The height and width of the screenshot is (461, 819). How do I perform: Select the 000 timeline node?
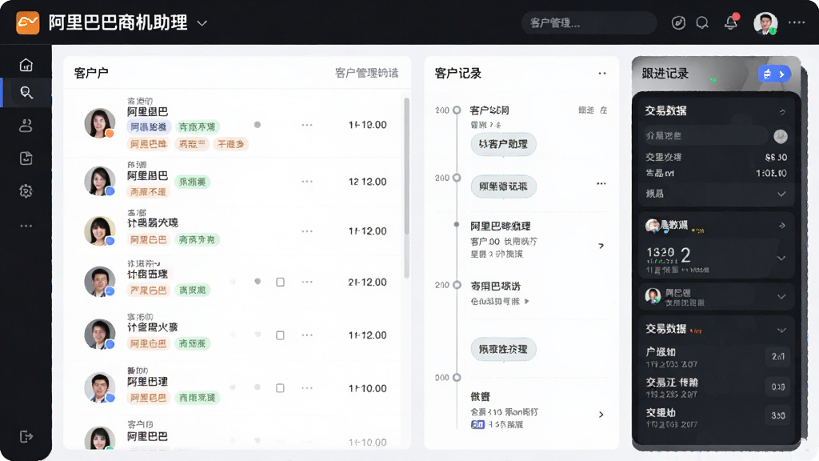[457, 378]
